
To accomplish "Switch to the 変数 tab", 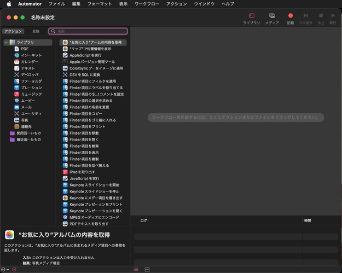I will pos(36,31).
